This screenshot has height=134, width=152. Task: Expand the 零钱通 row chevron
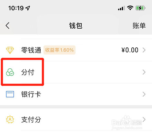click(x=144, y=50)
